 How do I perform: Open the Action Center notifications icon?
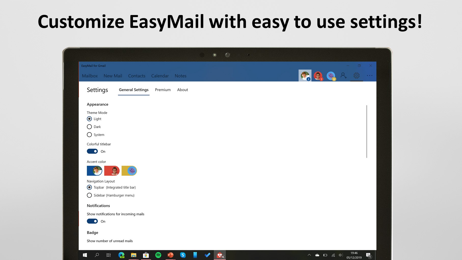(369, 255)
